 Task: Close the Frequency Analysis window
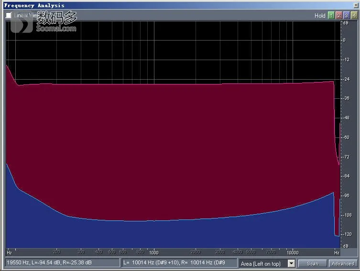click(x=356, y=5)
